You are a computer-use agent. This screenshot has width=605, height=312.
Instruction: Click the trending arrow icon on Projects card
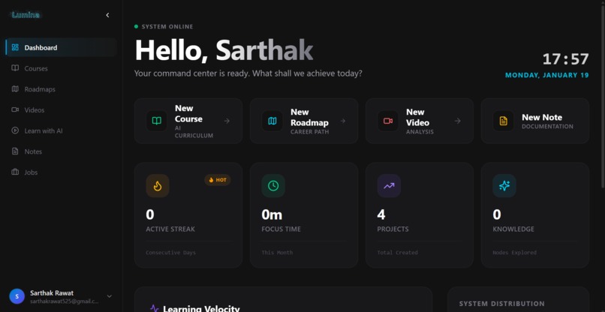(389, 186)
